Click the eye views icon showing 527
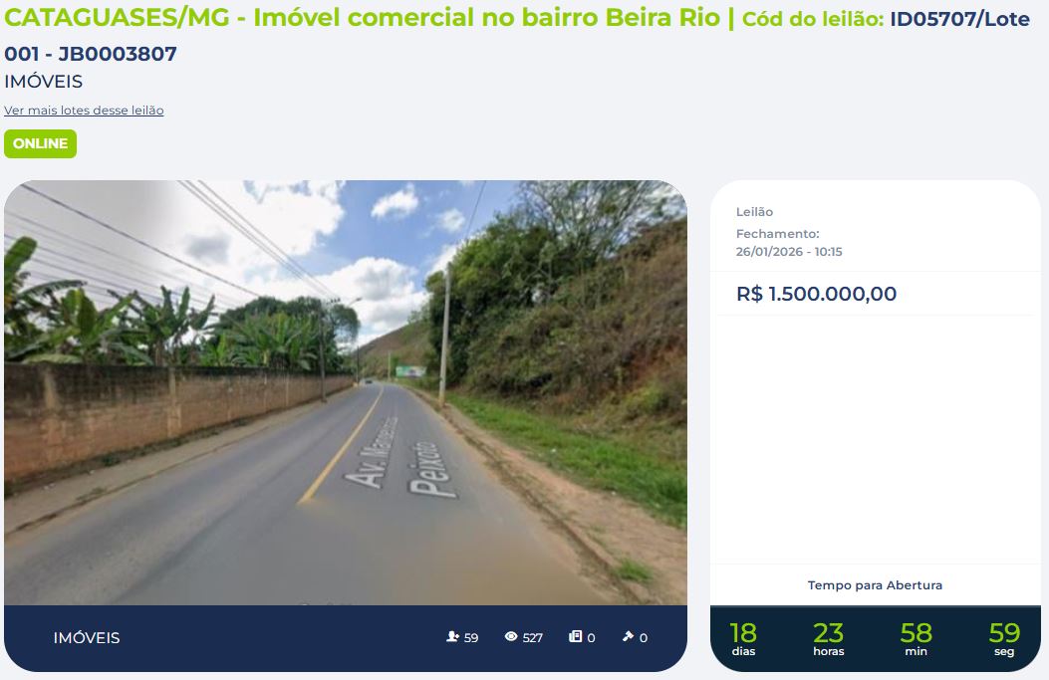The width and height of the screenshot is (1049, 680). 511,636
